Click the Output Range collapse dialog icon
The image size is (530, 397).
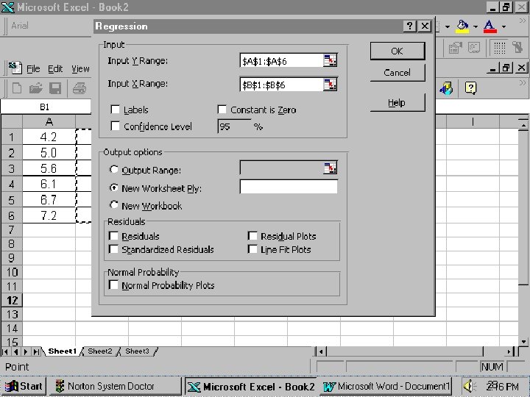coord(330,168)
